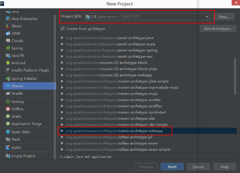Select maven-archetype-mojo row
This screenshot has width=240, height=173.
148,93
